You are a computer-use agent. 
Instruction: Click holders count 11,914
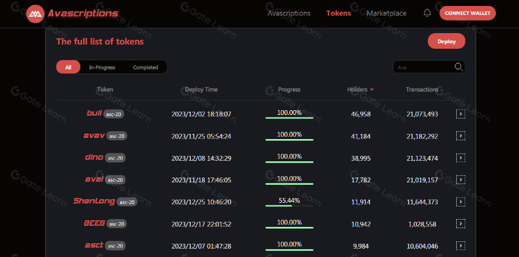click(361, 202)
